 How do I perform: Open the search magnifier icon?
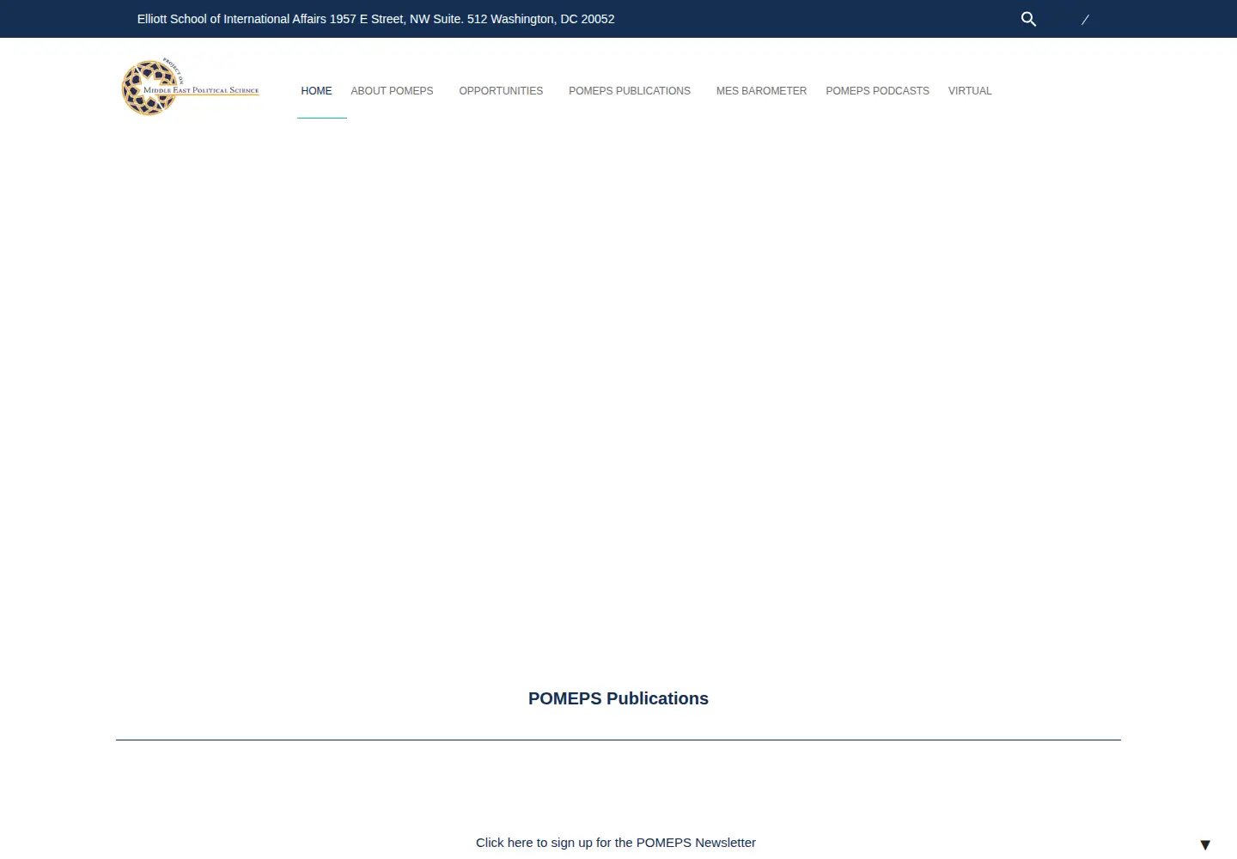[1028, 19]
